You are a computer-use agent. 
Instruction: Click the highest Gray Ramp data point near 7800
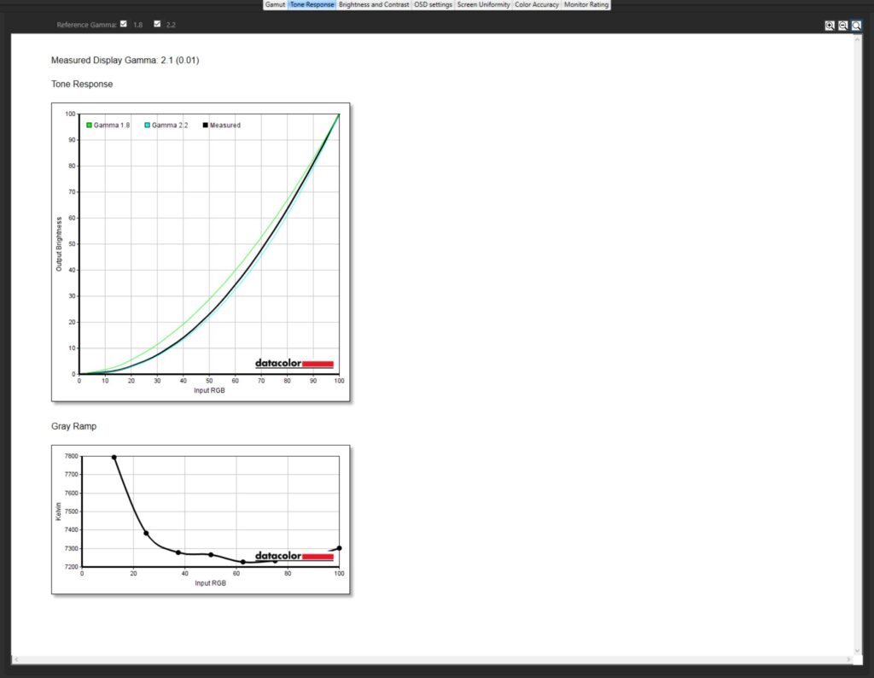pyautogui.click(x=114, y=458)
